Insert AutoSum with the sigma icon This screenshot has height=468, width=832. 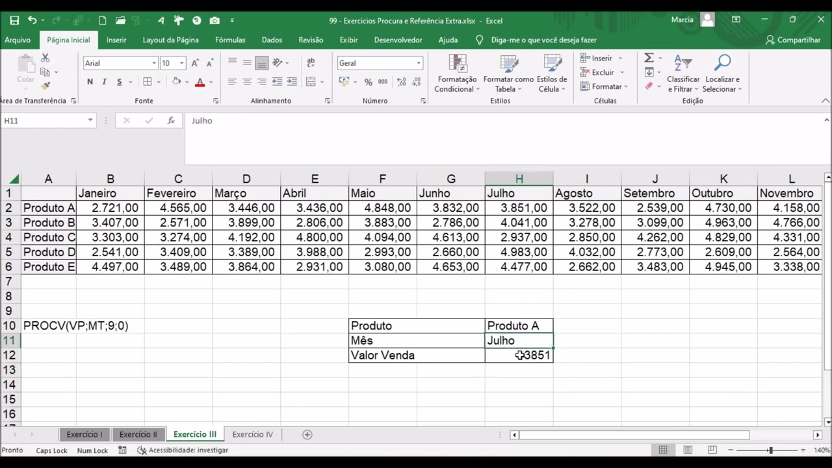[649, 58]
